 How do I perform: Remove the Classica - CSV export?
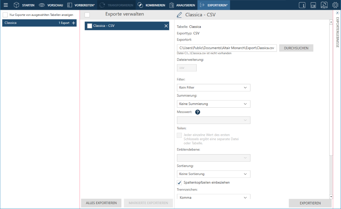(x=166, y=26)
